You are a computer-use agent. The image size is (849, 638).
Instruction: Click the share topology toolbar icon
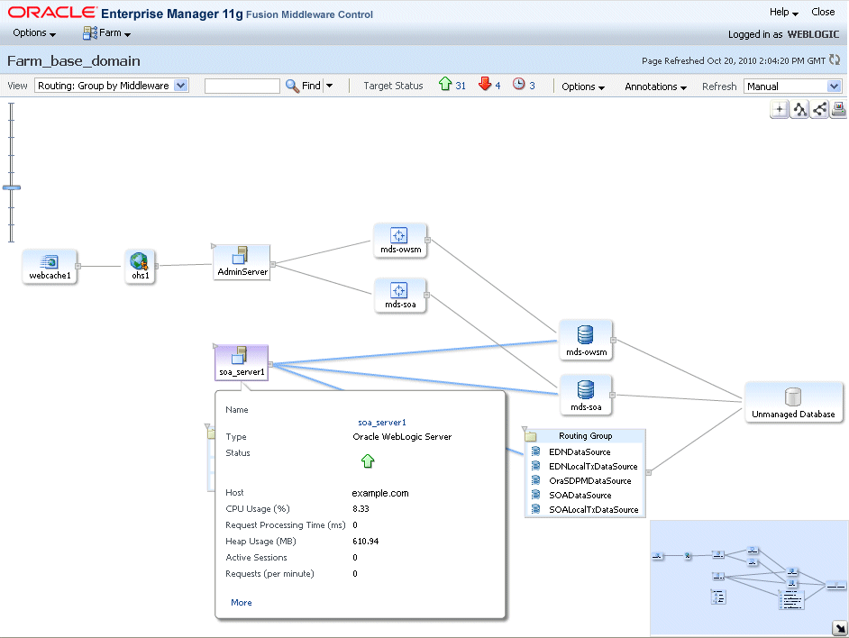click(819, 109)
